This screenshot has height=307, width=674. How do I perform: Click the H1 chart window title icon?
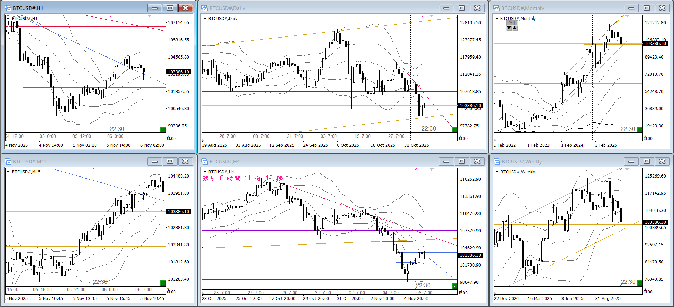pyautogui.click(x=8, y=8)
